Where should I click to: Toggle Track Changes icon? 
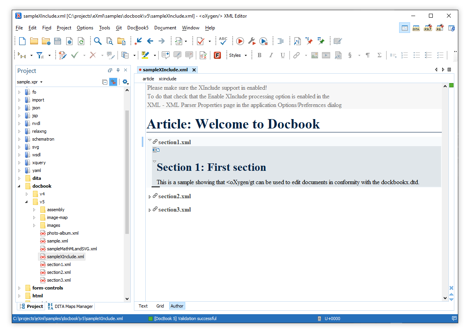coord(63,55)
